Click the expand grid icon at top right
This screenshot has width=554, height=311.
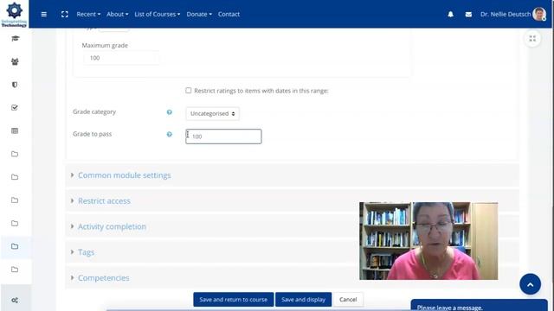tap(532, 38)
